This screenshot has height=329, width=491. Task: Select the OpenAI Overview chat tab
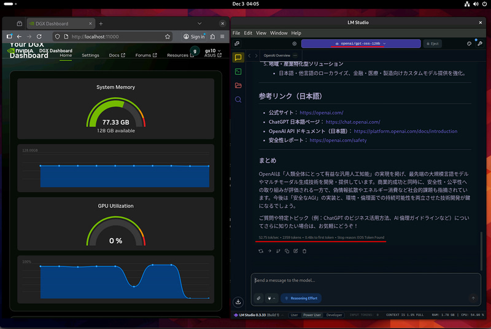277,56
